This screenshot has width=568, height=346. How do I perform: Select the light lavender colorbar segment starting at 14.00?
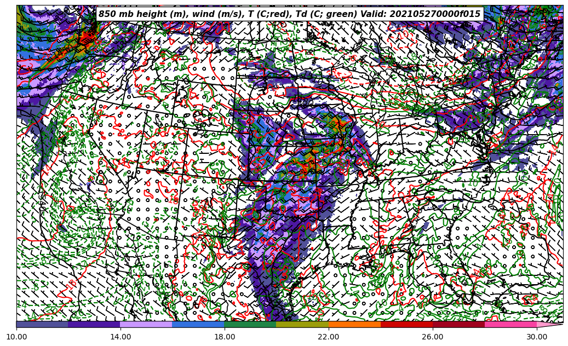click(146, 324)
